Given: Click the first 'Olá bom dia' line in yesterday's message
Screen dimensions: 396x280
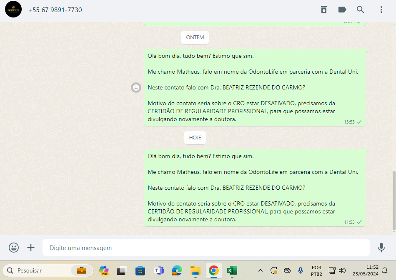Looking at the screenshot, I should [201, 56].
